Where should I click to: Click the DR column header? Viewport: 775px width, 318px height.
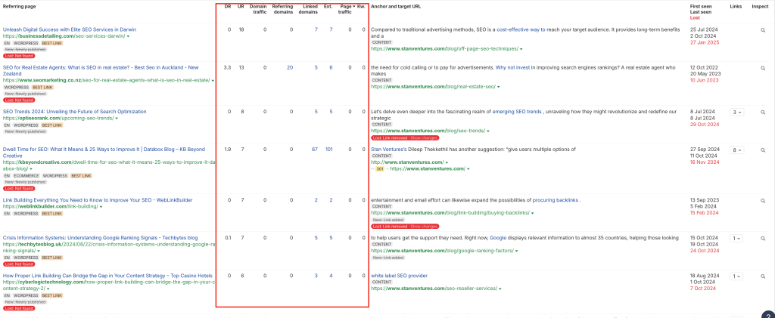tap(229, 6)
